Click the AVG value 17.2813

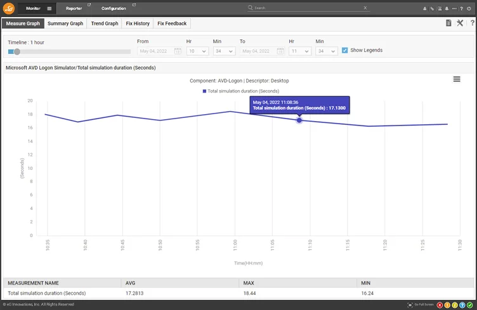coord(134,294)
